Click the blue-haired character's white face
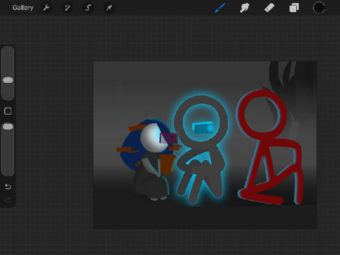This screenshot has width=340, height=255. [154, 137]
